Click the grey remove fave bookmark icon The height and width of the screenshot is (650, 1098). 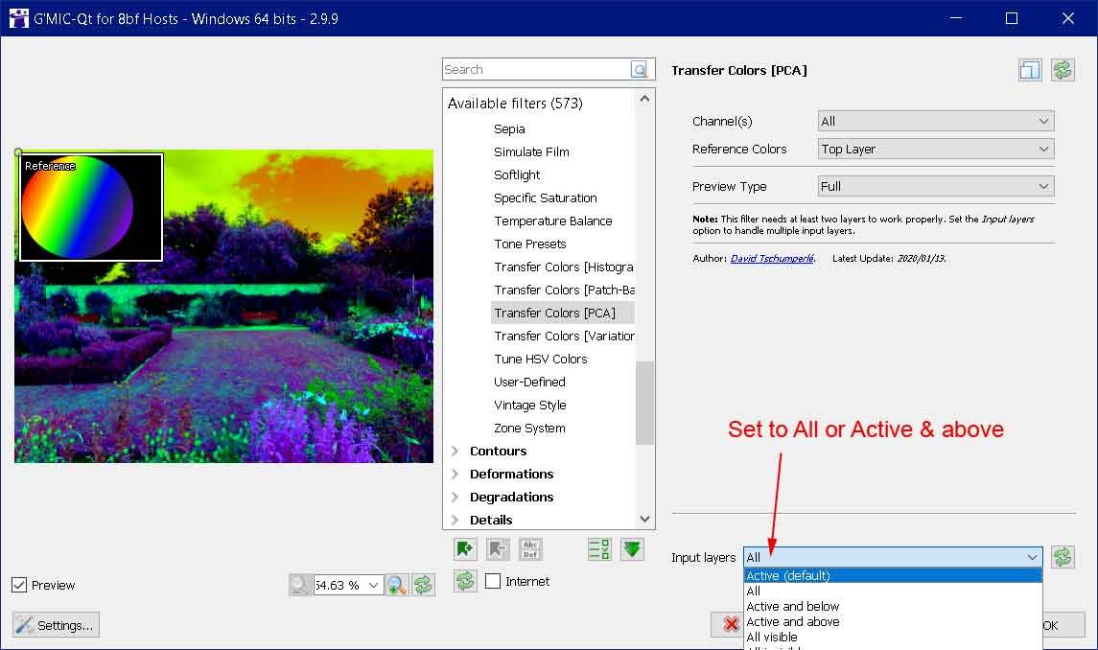coord(498,549)
